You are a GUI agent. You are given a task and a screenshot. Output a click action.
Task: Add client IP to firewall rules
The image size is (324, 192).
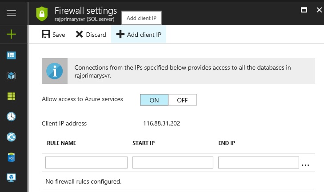pyautogui.click(x=138, y=35)
